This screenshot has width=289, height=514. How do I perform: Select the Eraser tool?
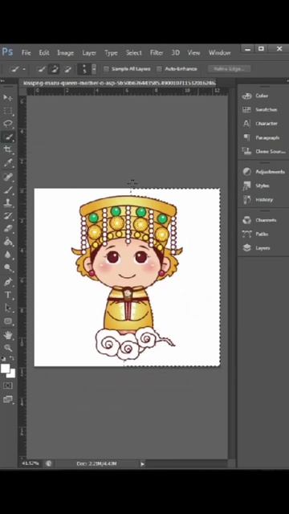point(8,229)
